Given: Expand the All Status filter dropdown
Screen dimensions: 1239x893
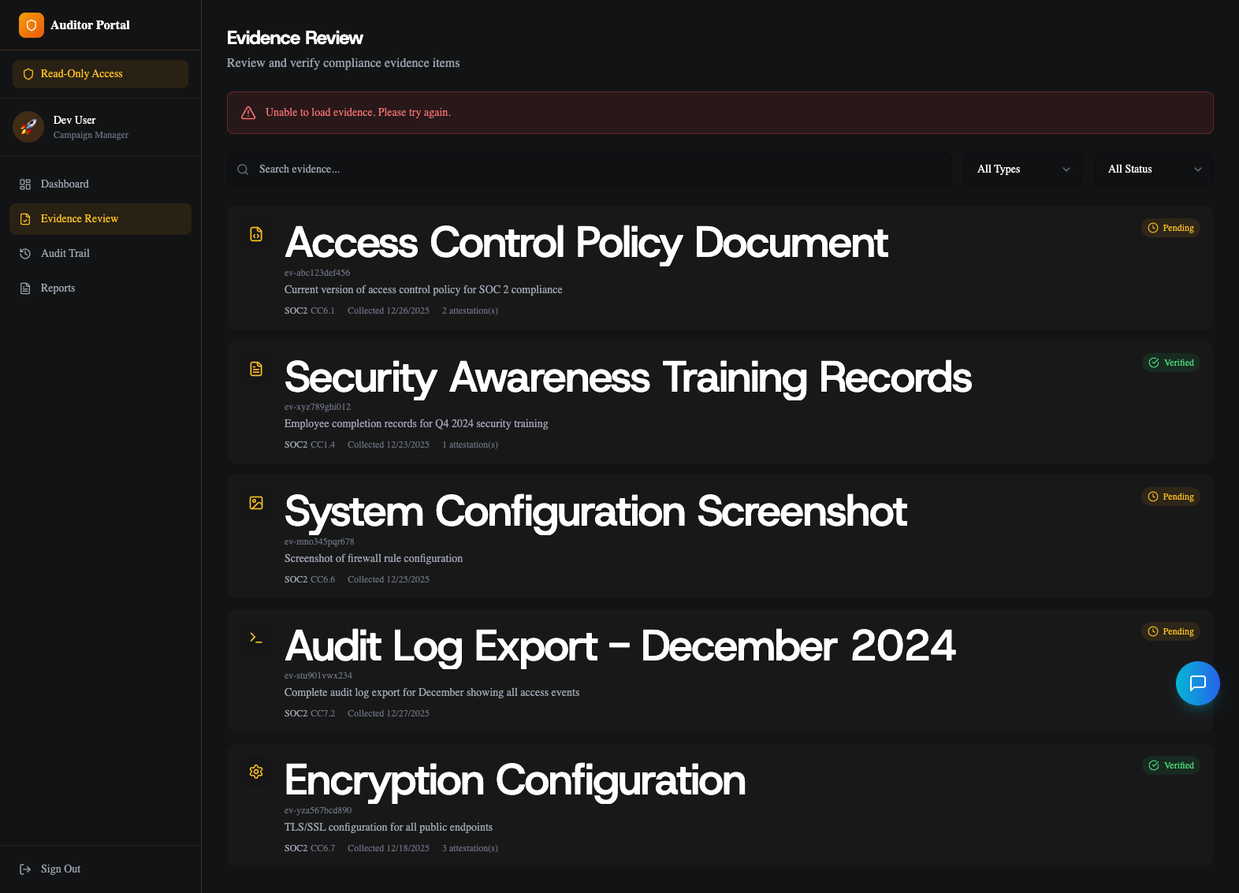Looking at the screenshot, I should pyautogui.click(x=1153, y=169).
